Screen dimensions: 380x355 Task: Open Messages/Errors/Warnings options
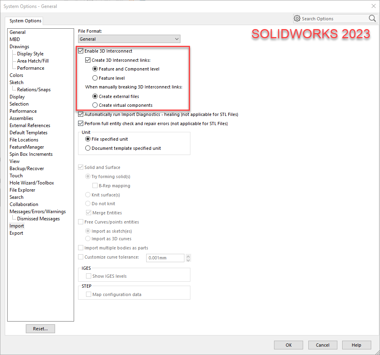(x=37, y=212)
